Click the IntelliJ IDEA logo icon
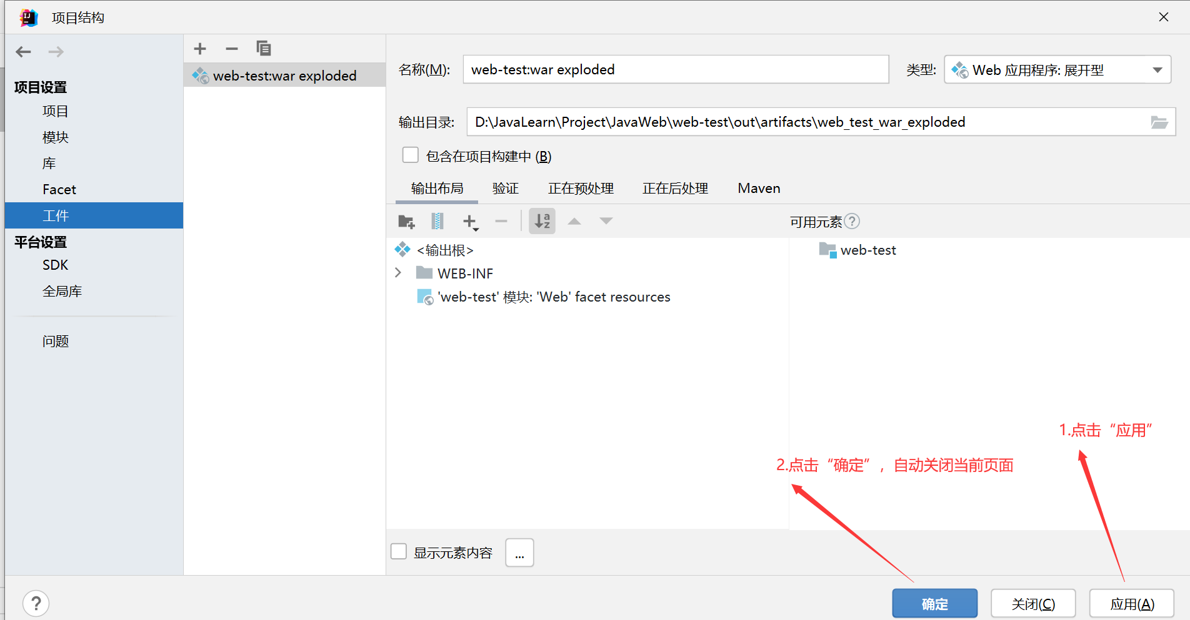Image resolution: width=1190 pixels, height=620 pixels. (29, 17)
